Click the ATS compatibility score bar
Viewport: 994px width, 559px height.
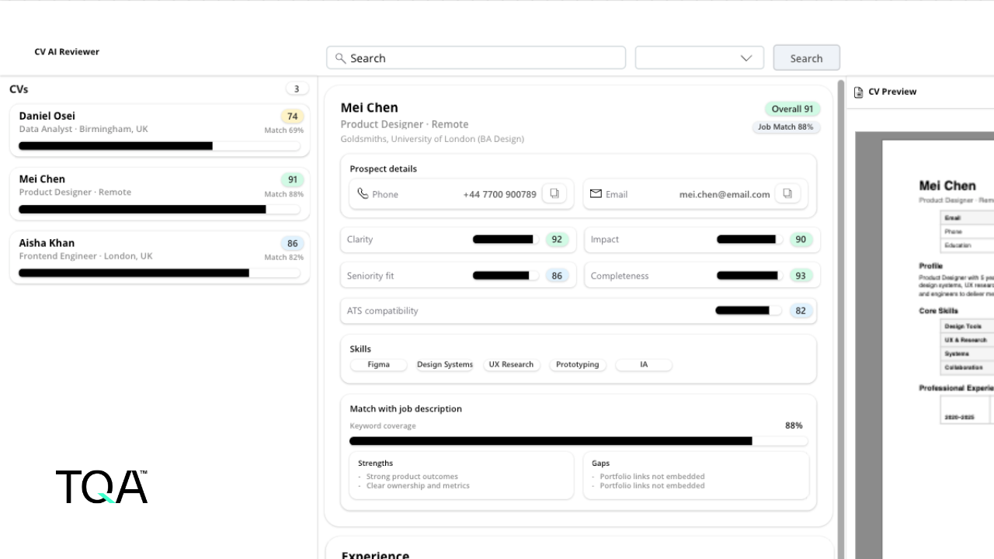(x=749, y=311)
